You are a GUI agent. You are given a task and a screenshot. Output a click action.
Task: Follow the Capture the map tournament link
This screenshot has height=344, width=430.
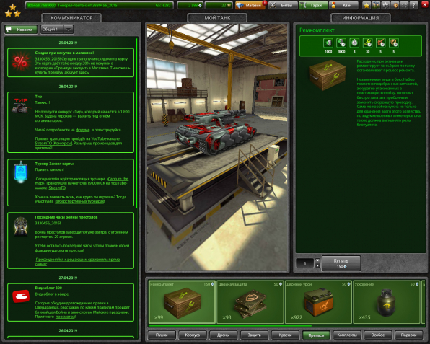(x=82, y=181)
